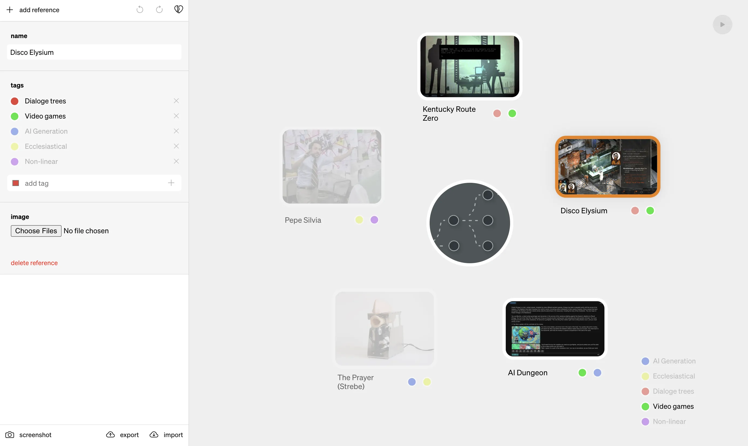Click pink dot under Kentucky Route Zero

coord(497,114)
